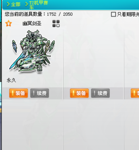
Task: Click 续费 under the 幽冥剑圣 item
Action: [x=39, y=93]
